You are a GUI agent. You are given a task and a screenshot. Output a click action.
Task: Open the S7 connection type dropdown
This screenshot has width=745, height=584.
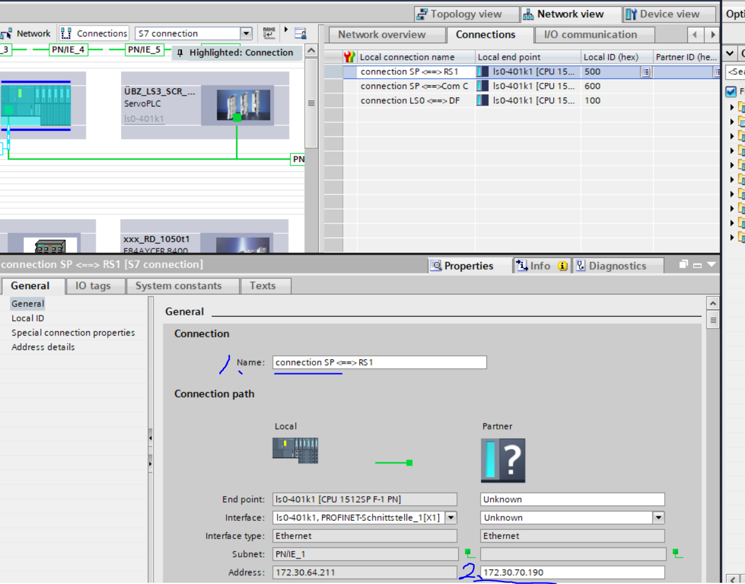pyautogui.click(x=246, y=33)
